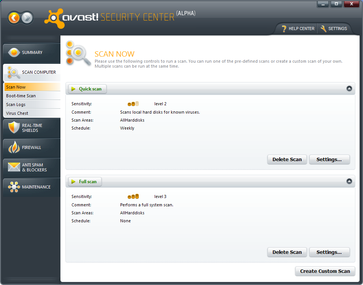Open Scan Logs
Viewport: 363px width, 285px height.
point(32,104)
